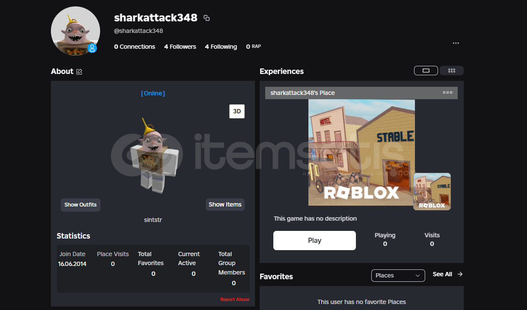Follow the See All arrow in Favorites
The image size is (527, 310).
460,274
